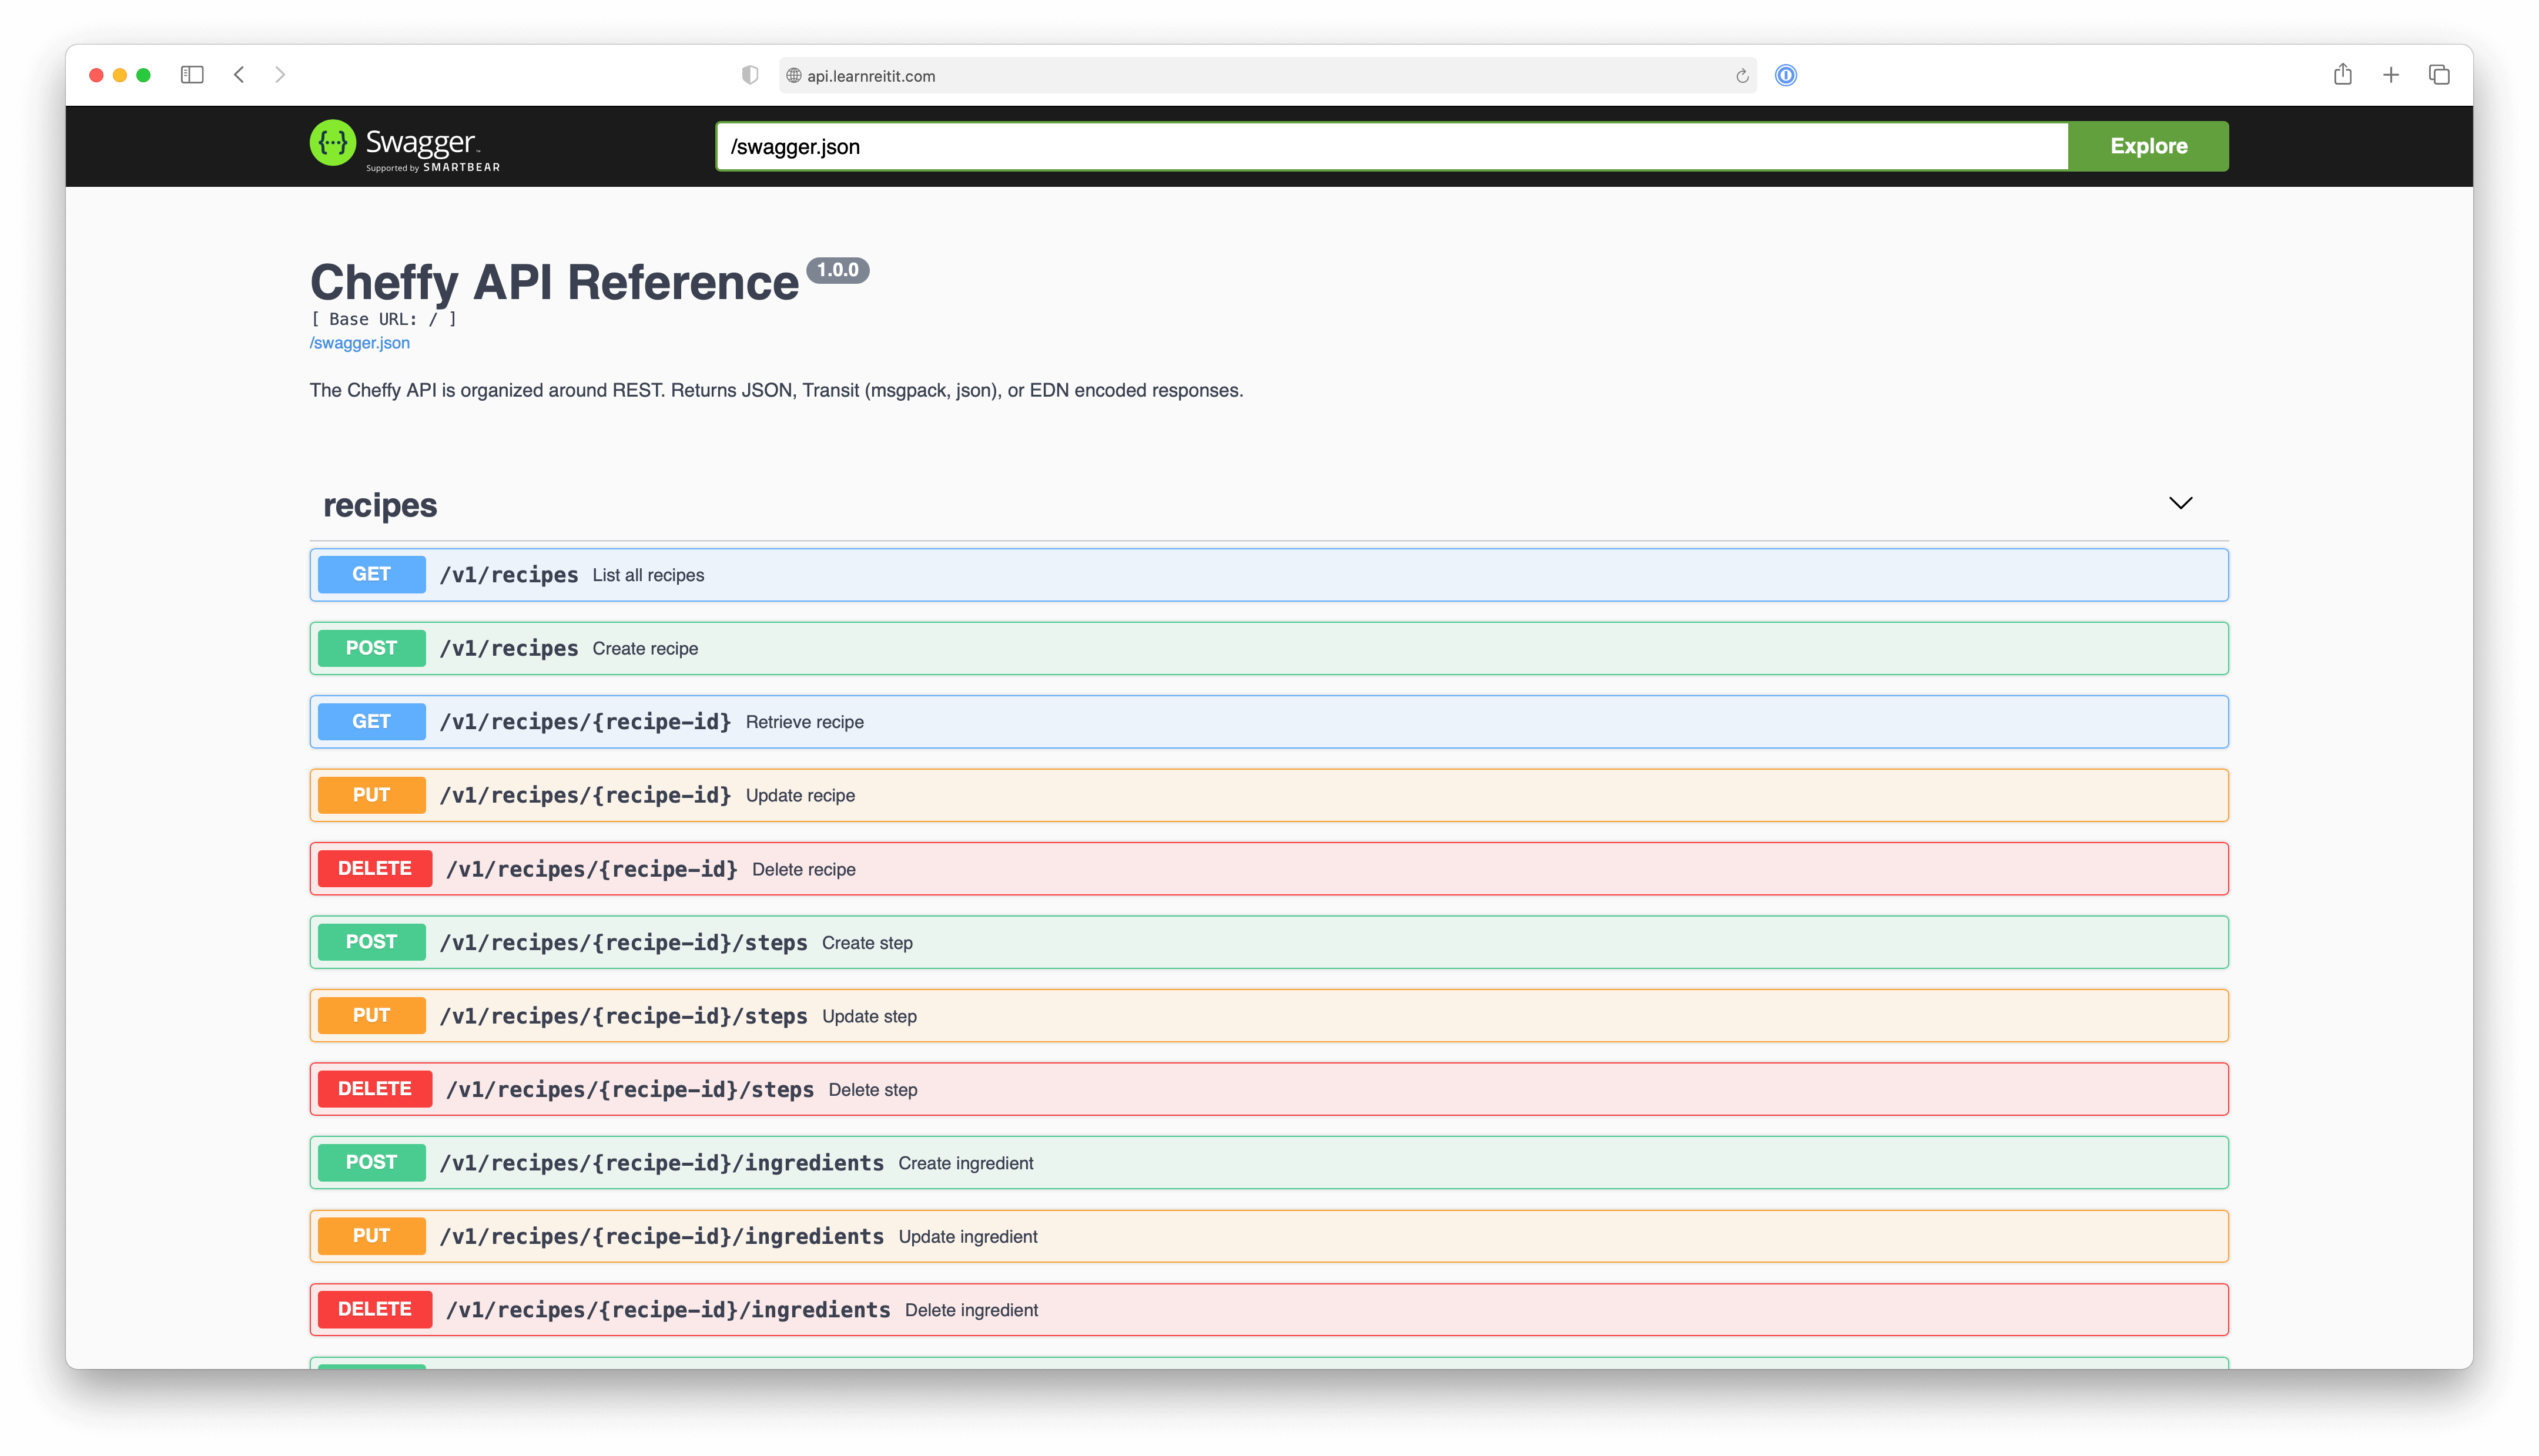Click the recipes section heading
This screenshot has width=2539, height=1456.
coord(380,506)
